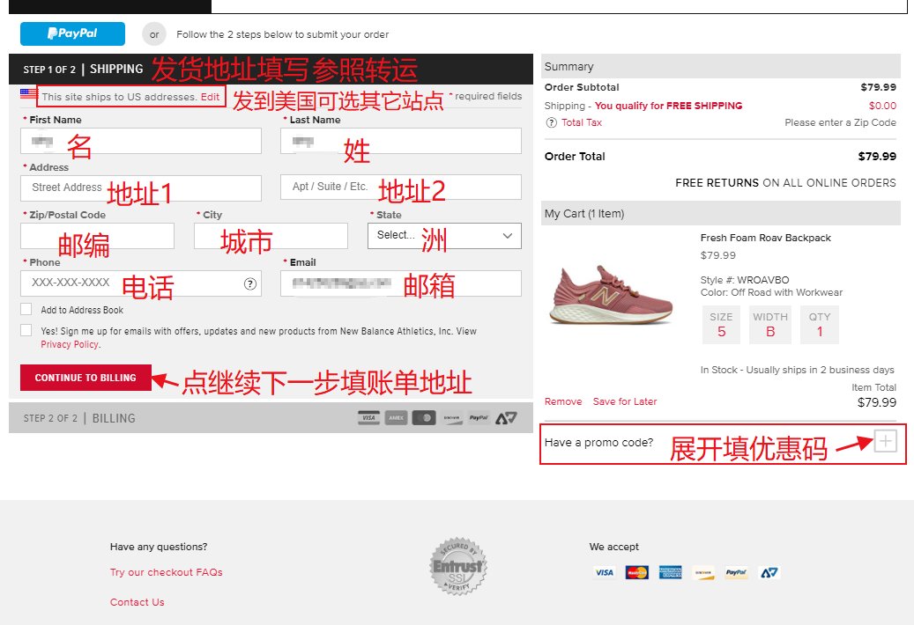The image size is (914, 625).
Task: Click the Total Tax link
Action: tap(581, 122)
